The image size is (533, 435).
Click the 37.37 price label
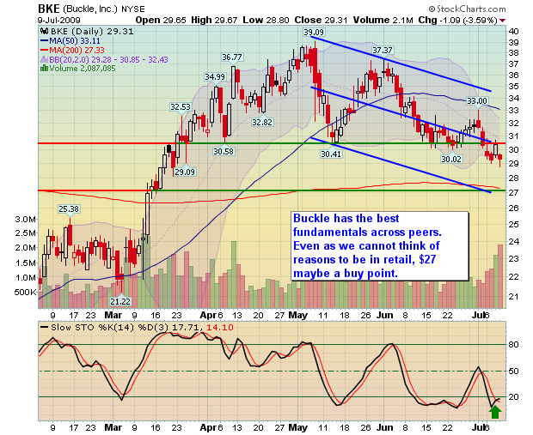point(382,51)
